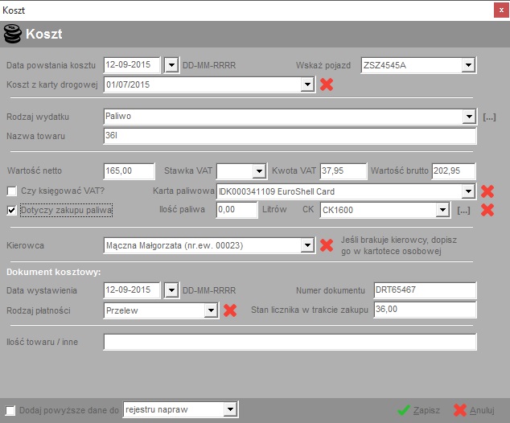The image size is (510, 423).
Task: Expand the Kierowca driver dropdown
Action: point(306,245)
